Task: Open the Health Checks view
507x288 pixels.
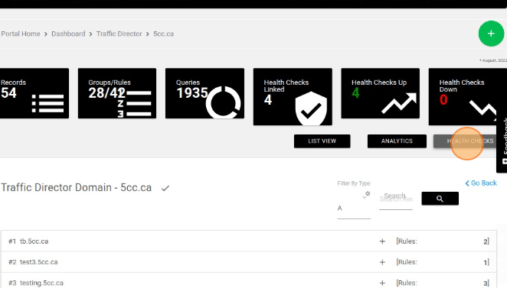Action: tap(466, 141)
